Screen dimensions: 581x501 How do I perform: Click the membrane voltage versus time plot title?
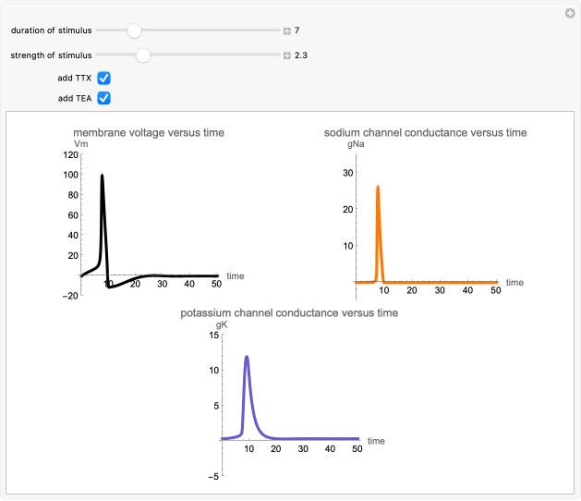point(149,133)
